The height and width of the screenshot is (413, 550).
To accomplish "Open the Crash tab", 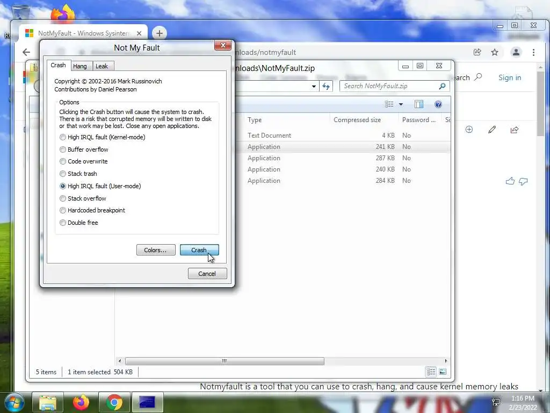I will click(x=58, y=65).
